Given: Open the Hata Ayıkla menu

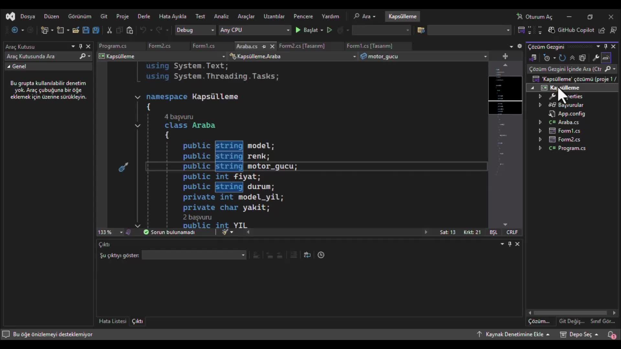Looking at the screenshot, I should click(172, 16).
